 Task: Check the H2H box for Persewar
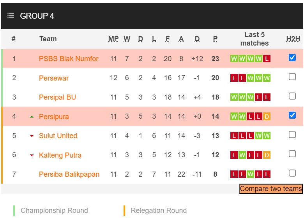(292, 77)
